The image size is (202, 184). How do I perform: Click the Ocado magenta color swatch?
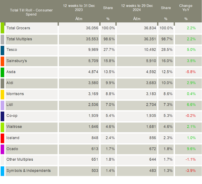pos(2,149)
